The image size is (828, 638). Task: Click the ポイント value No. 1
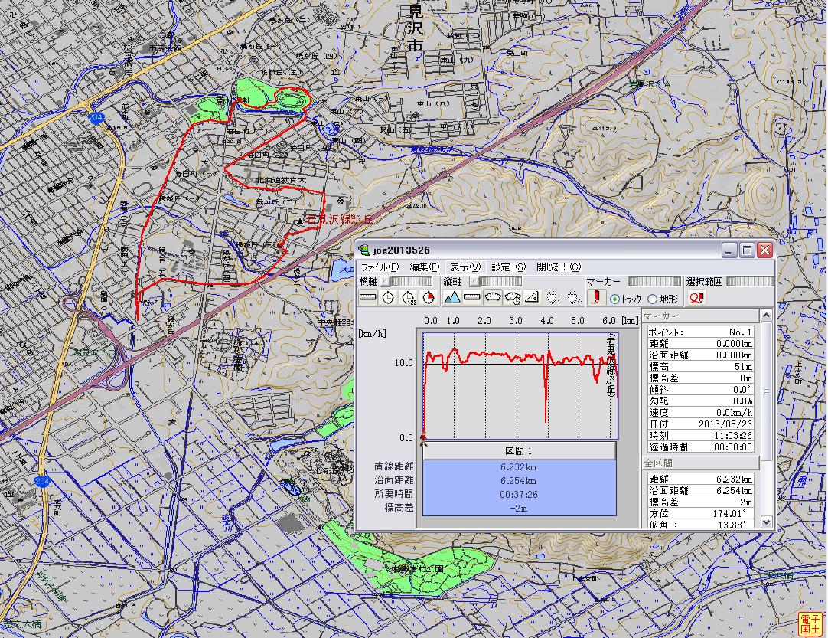click(740, 332)
